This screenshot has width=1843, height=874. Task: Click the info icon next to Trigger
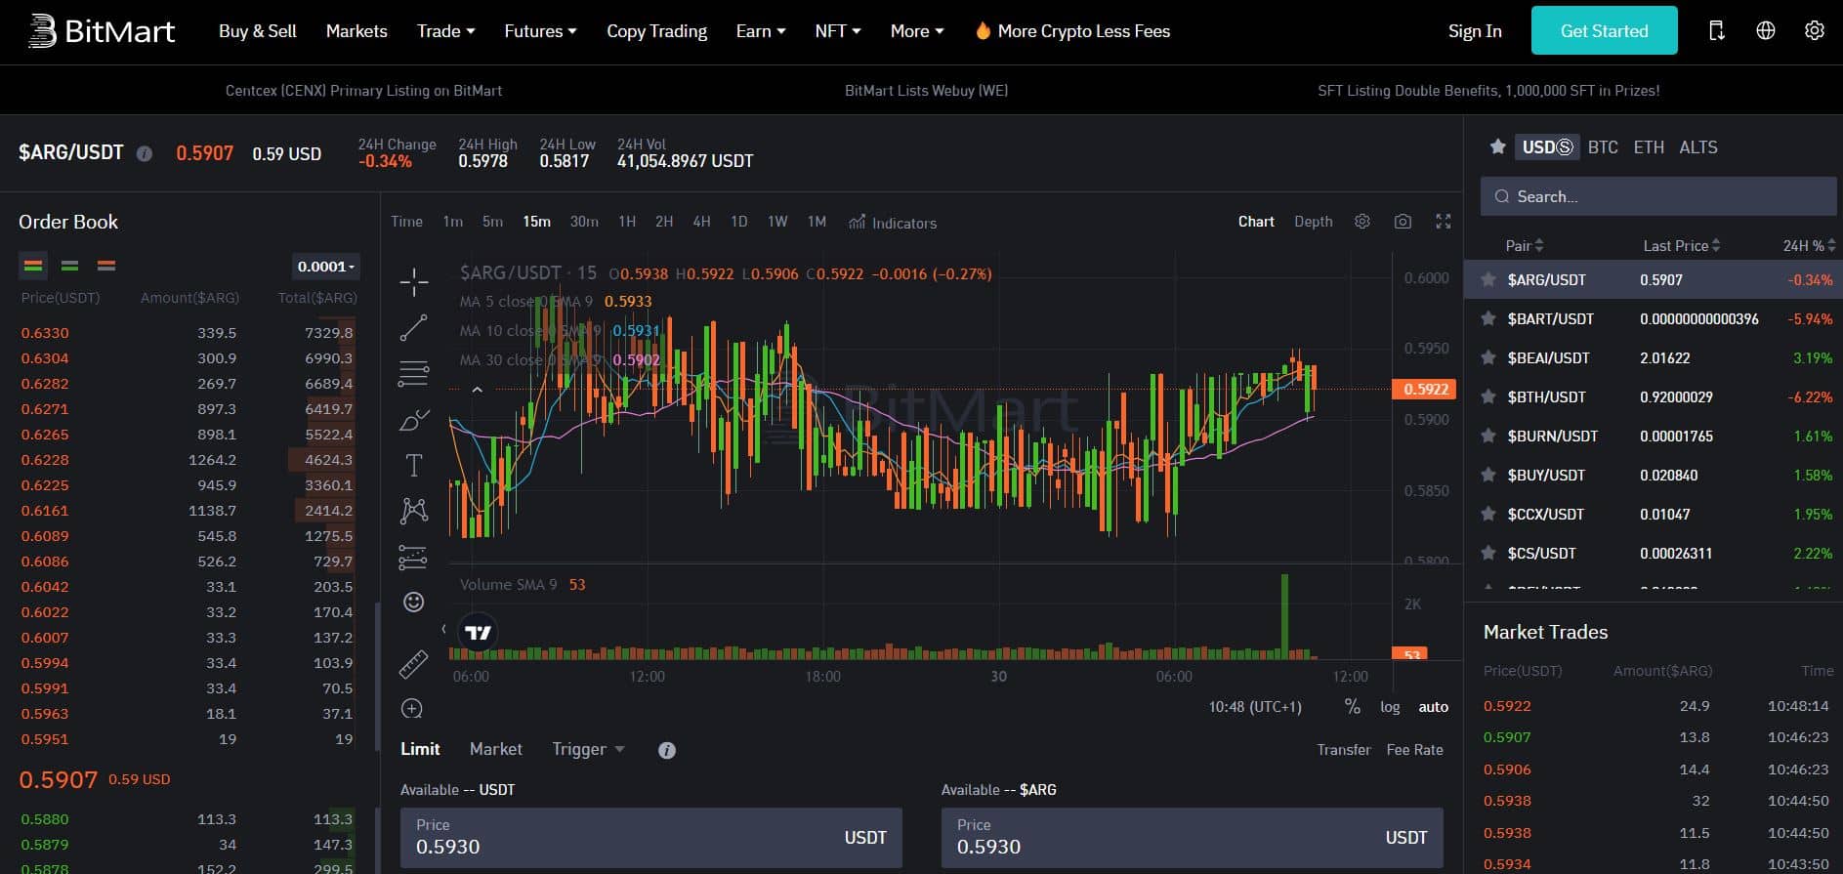point(667,750)
